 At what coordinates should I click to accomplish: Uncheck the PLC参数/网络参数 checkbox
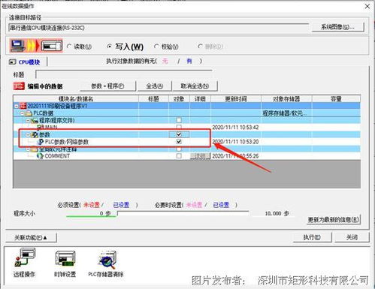tap(179, 142)
